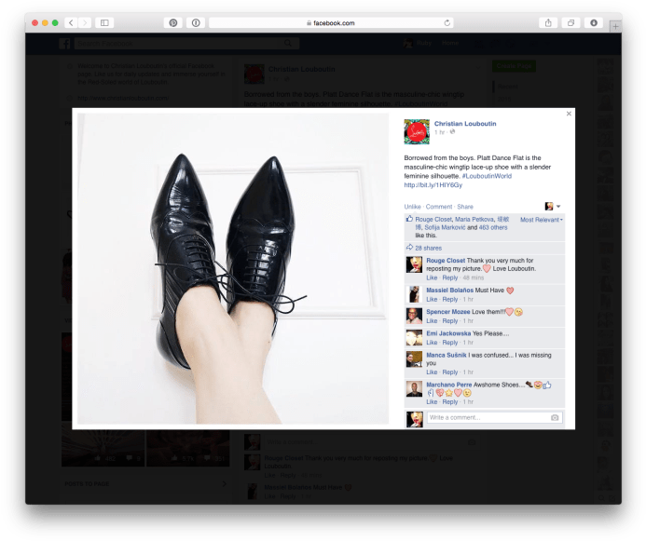The image size is (646, 541).
Task: Click Christian Louboutin profile picture
Action: pyautogui.click(x=416, y=131)
